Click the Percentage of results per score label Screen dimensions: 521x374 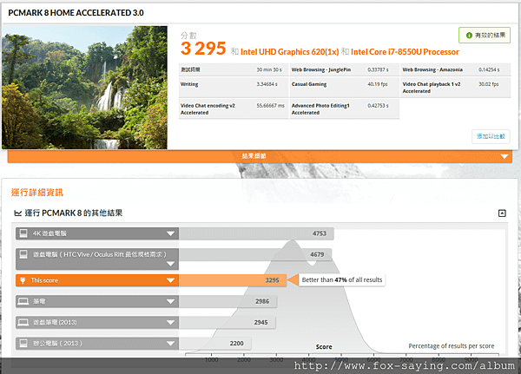pos(452,346)
